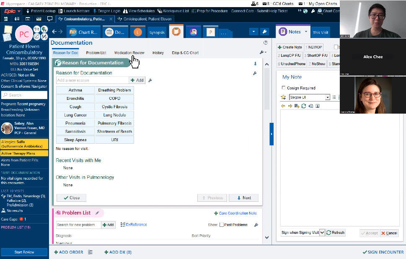Click the DxReference icon link

point(134,225)
